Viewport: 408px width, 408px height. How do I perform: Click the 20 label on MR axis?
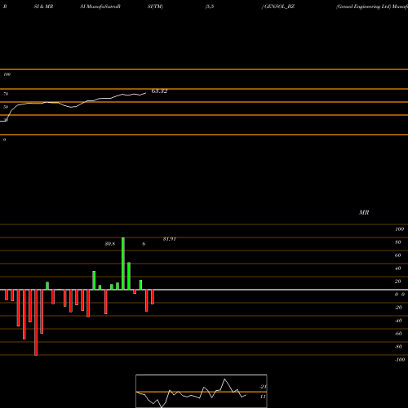[398, 282]
